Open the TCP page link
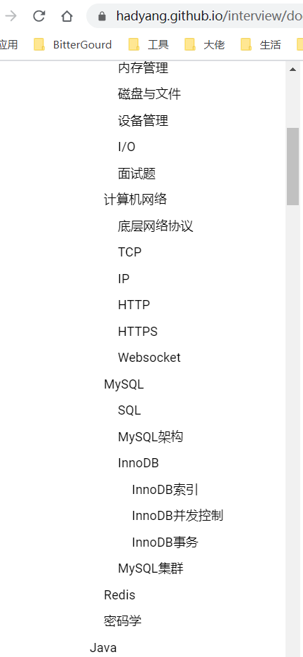This screenshot has width=303, height=657. coord(130,252)
